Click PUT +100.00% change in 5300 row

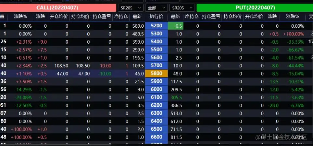pos(294,34)
